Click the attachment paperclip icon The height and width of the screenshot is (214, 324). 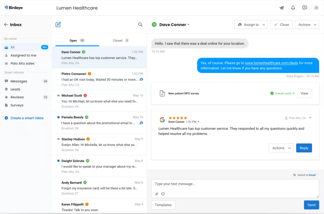[157, 194]
